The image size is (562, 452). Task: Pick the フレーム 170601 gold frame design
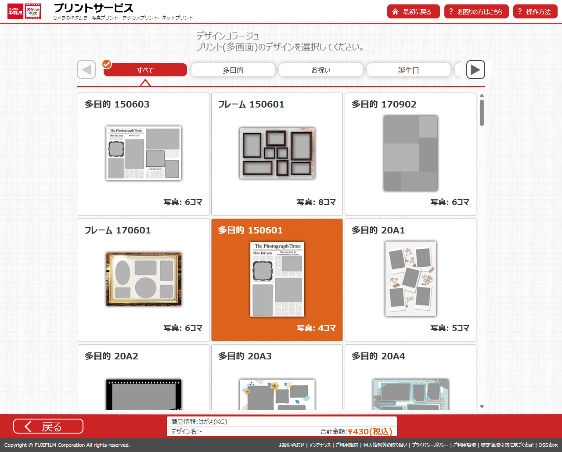[x=144, y=280]
